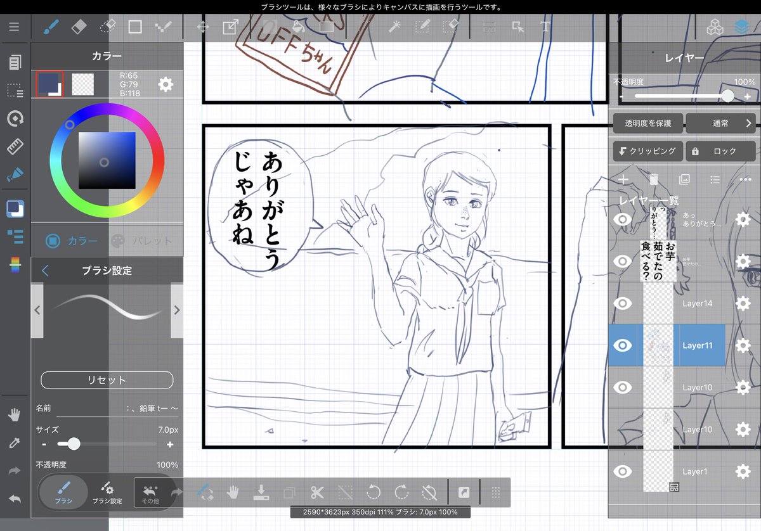This screenshot has height=531, width=761.
Task: Select the rectangle shape tool
Action: pos(135,27)
